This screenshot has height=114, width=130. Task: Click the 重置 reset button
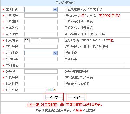click(76, 97)
